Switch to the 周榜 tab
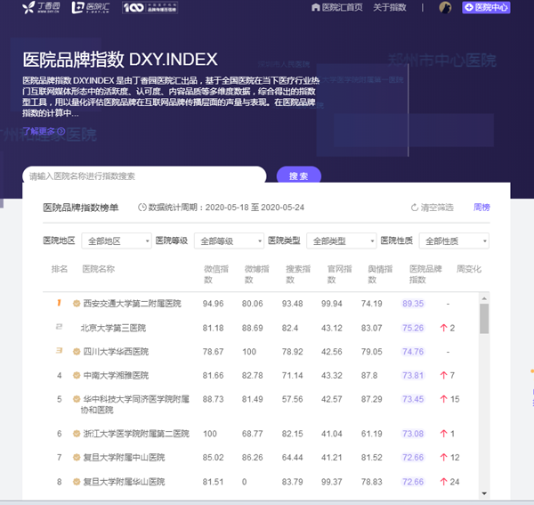This screenshot has width=534, height=505. coord(481,208)
